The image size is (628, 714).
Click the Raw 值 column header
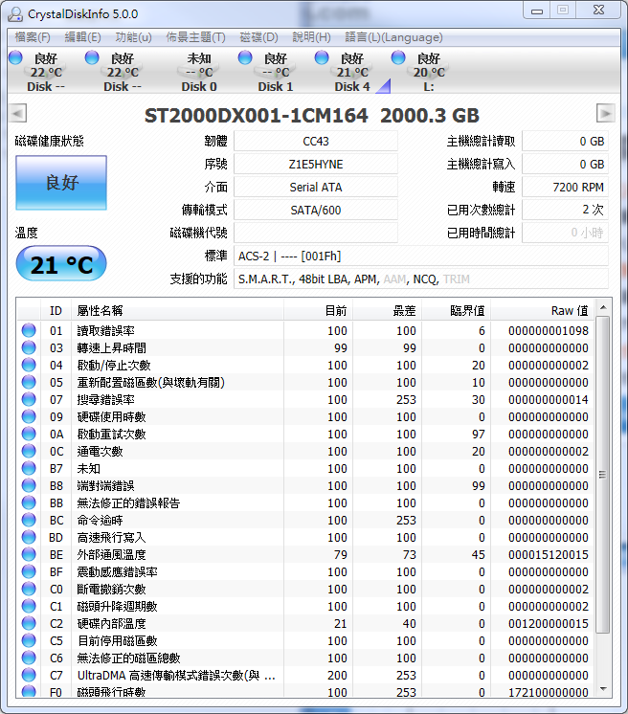pos(542,310)
